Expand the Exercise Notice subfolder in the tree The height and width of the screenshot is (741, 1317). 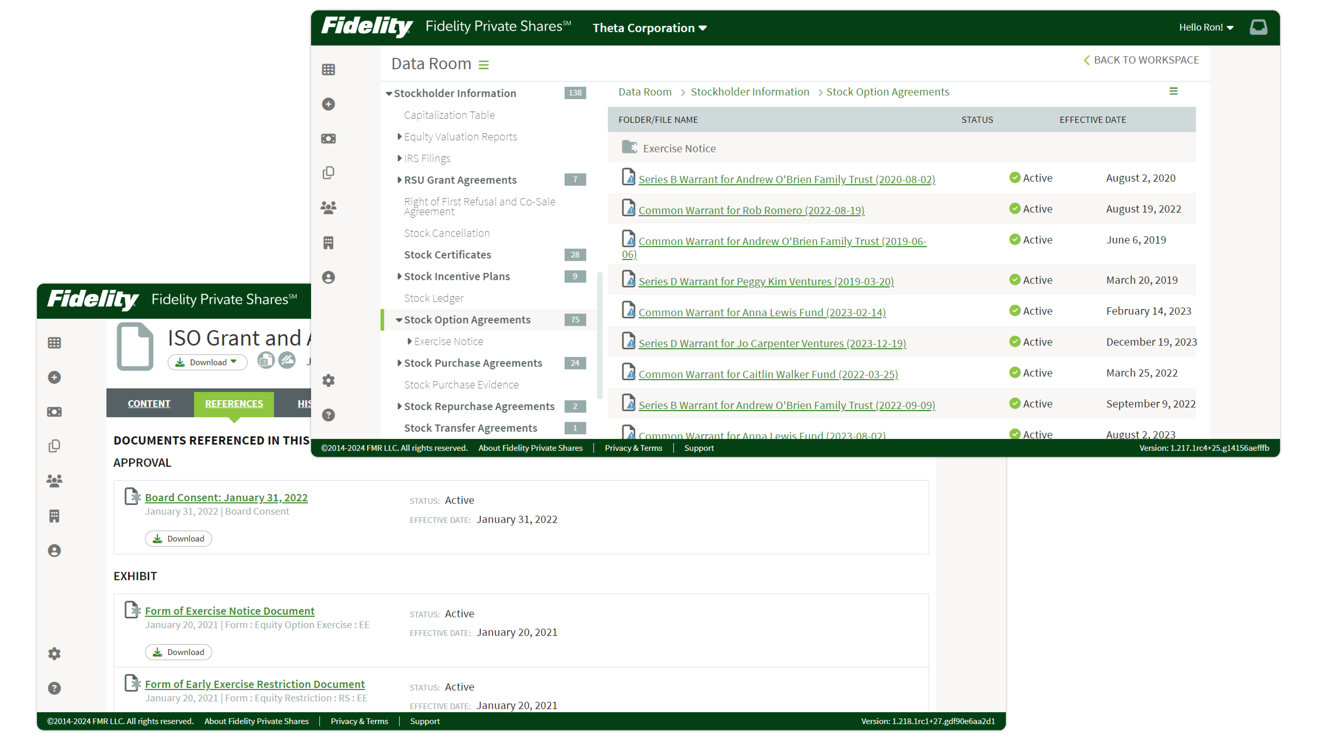point(410,341)
